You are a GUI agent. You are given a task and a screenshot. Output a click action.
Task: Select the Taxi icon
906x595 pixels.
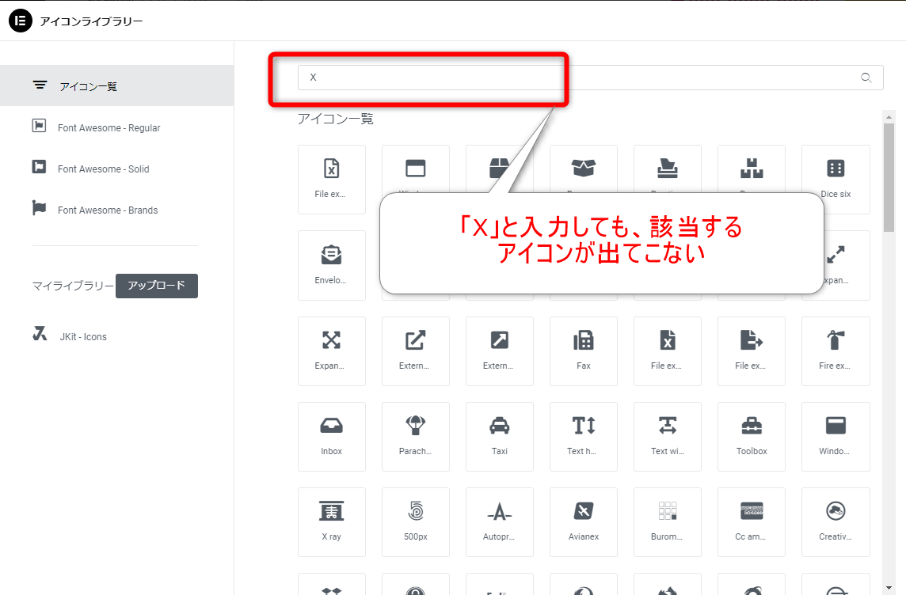(x=500, y=437)
